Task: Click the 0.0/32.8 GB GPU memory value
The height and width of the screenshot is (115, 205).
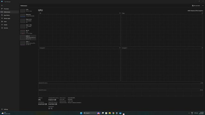Action: pos(43,104)
